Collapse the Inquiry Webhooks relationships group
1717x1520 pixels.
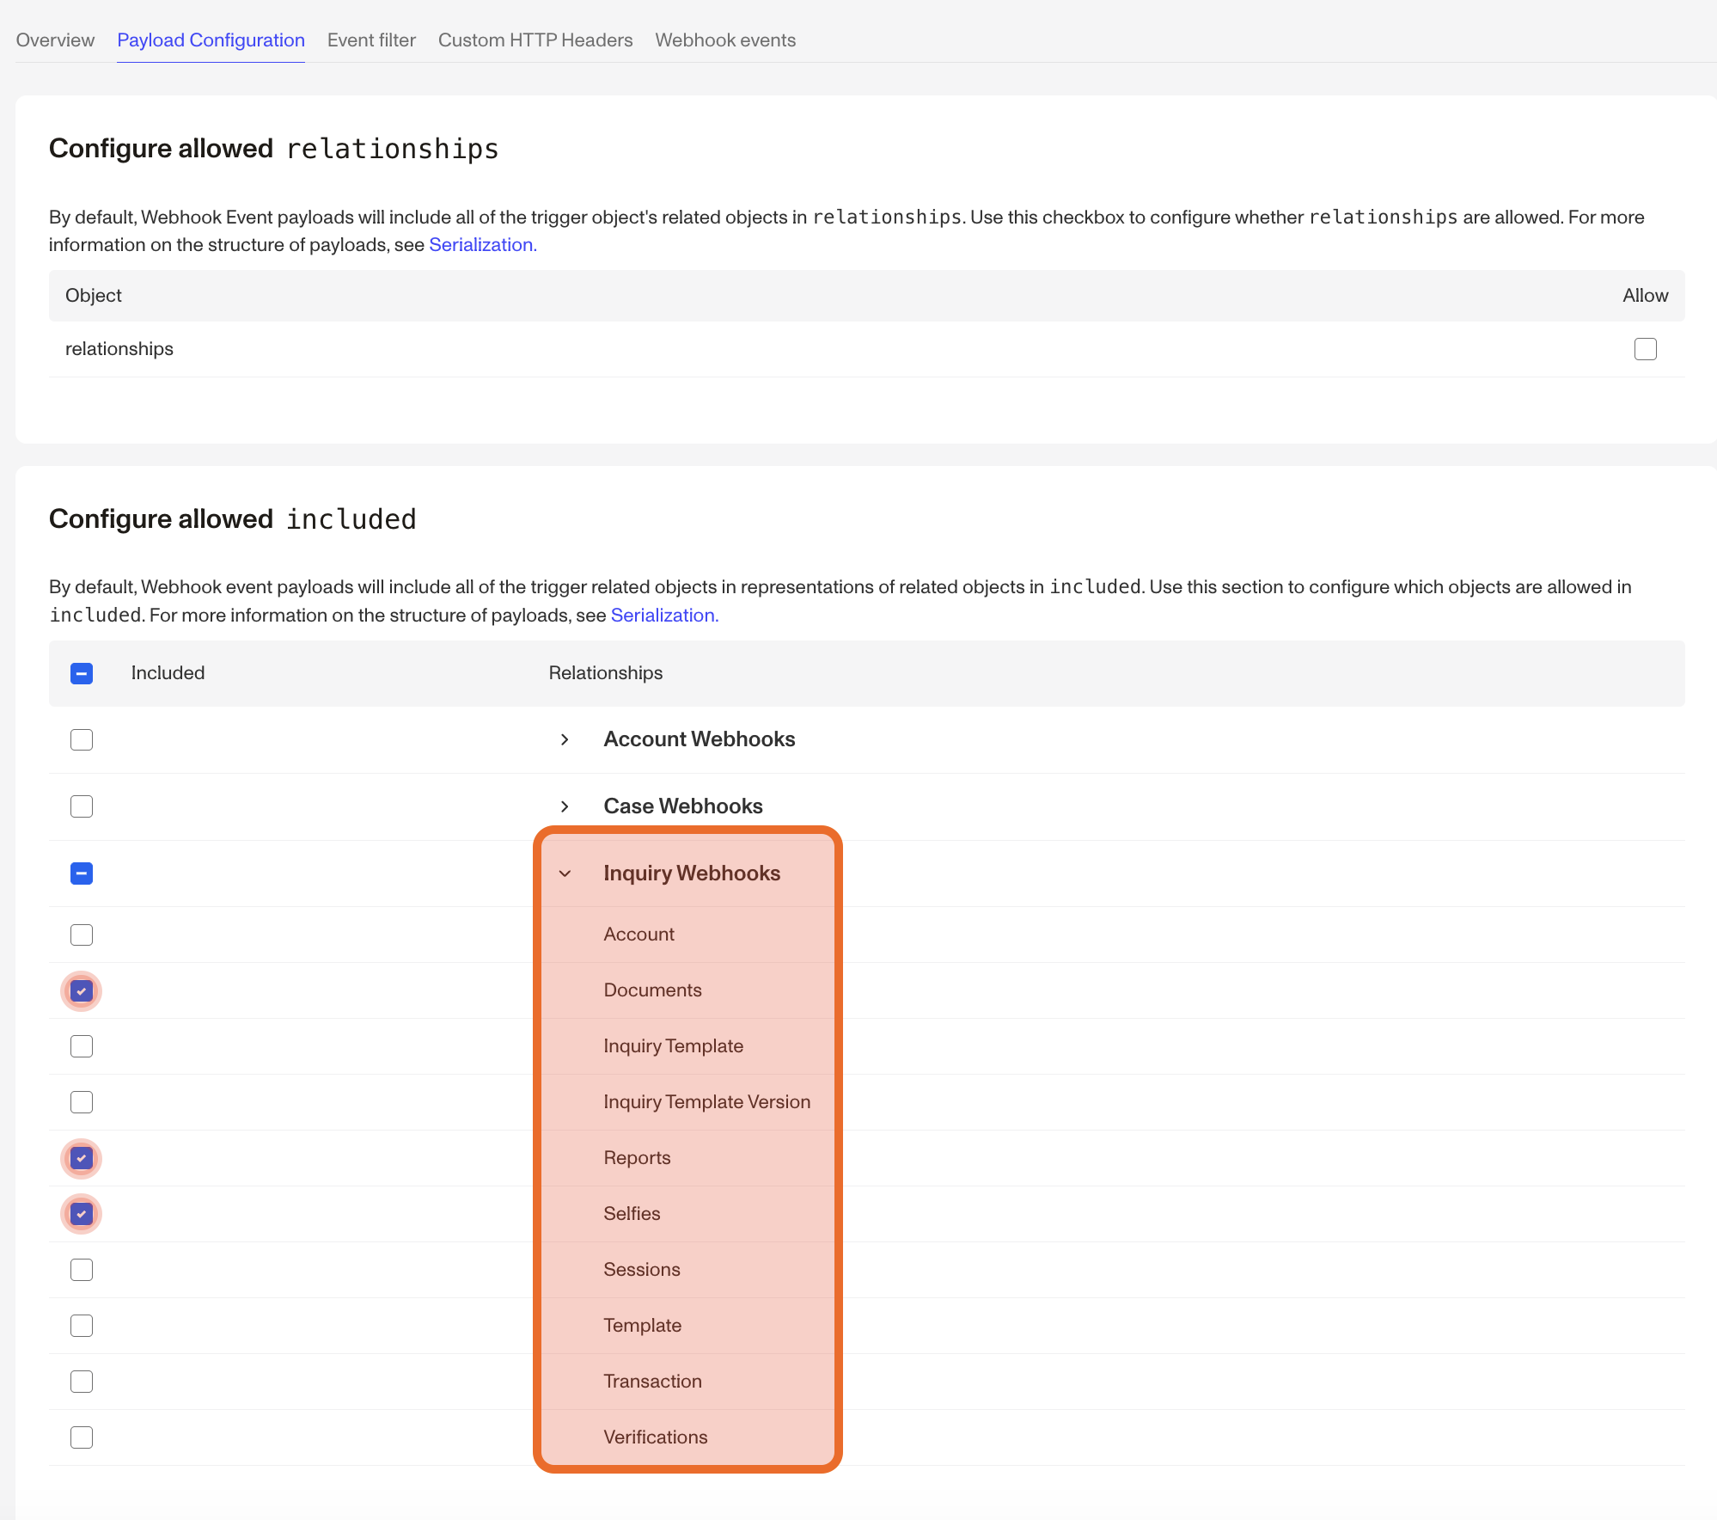[x=565, y=873]
